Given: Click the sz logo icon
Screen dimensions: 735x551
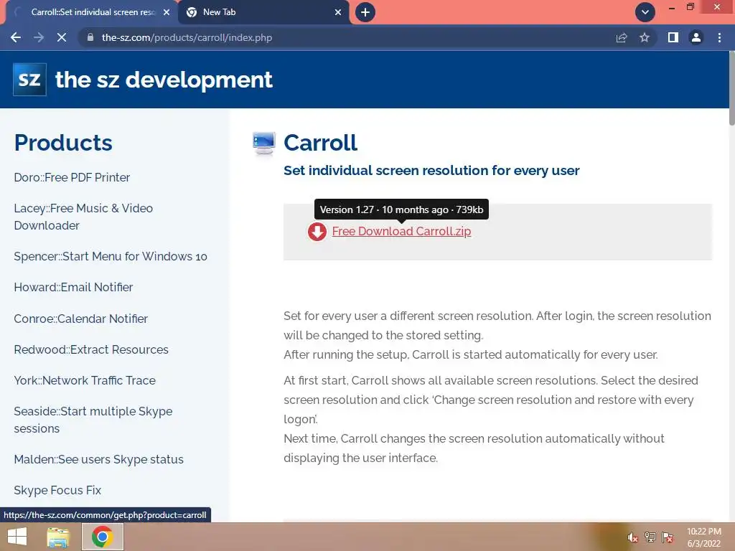Looking at the screenshot, I should coord(29,79).
